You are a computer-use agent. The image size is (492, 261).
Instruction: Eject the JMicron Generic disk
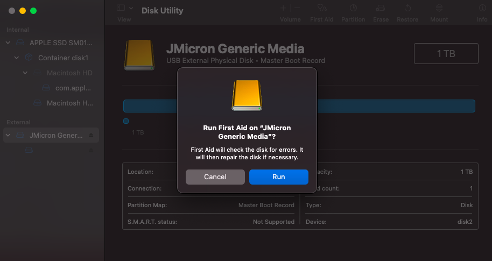(x=91, y=135)
